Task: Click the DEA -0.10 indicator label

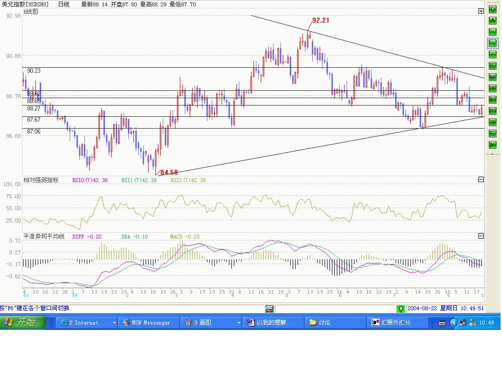Action: (x=134, y=237)
